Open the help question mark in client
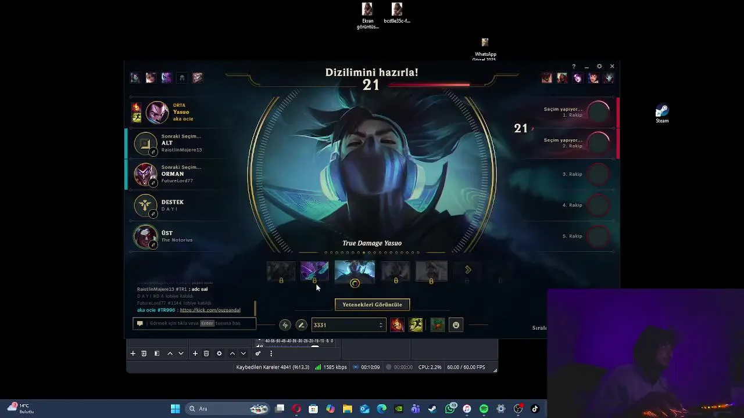744x418 pixels. pos(574,67)
